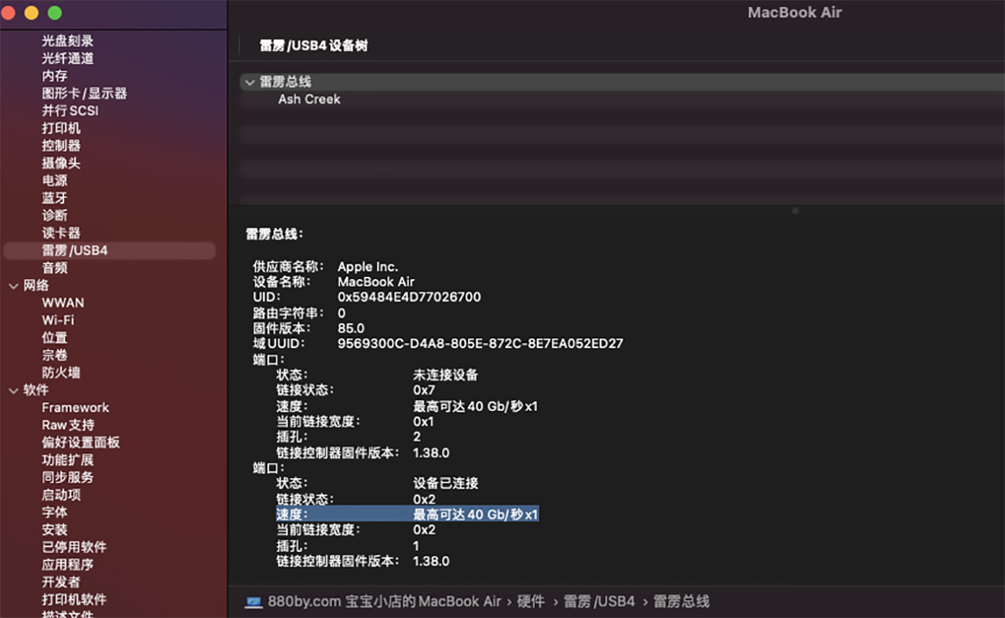1005x618 pixels.
Task: Select 安装 in the sidebar
Action: 55,529
